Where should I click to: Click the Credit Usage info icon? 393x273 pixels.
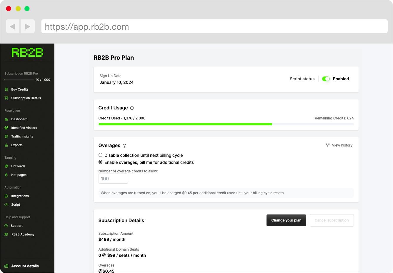click(x=132, y=108)
